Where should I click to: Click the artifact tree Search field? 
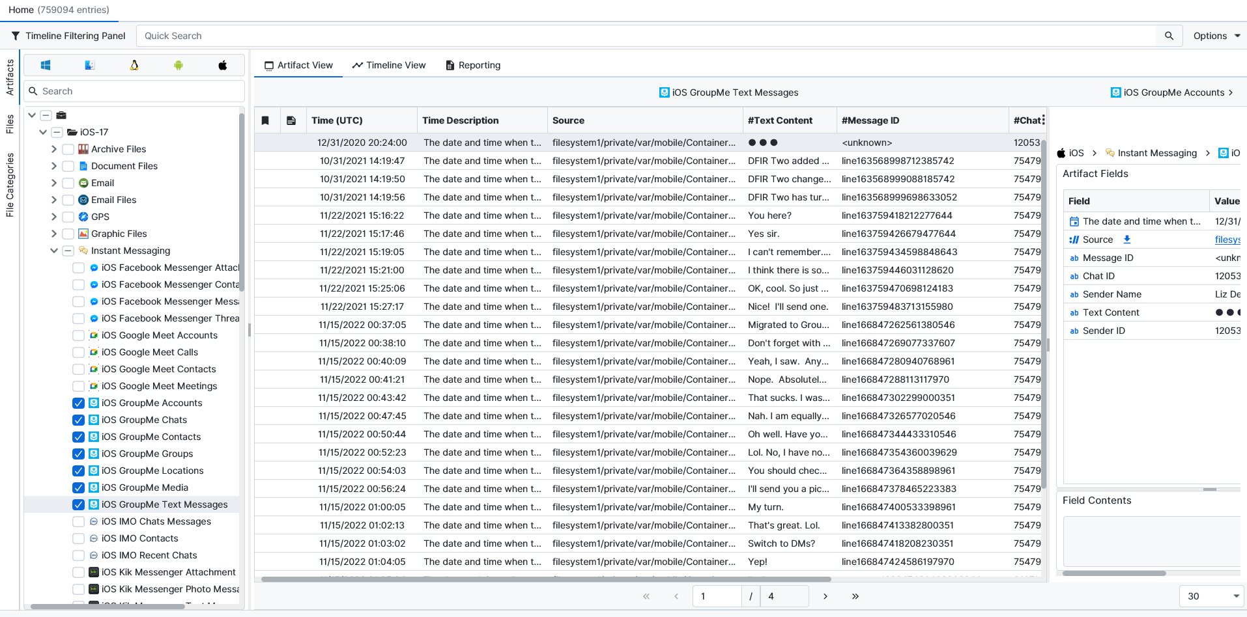134,91
